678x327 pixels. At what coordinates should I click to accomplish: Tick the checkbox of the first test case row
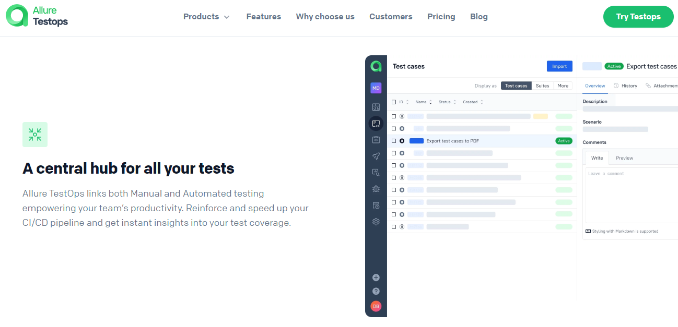tap(394, 116)
